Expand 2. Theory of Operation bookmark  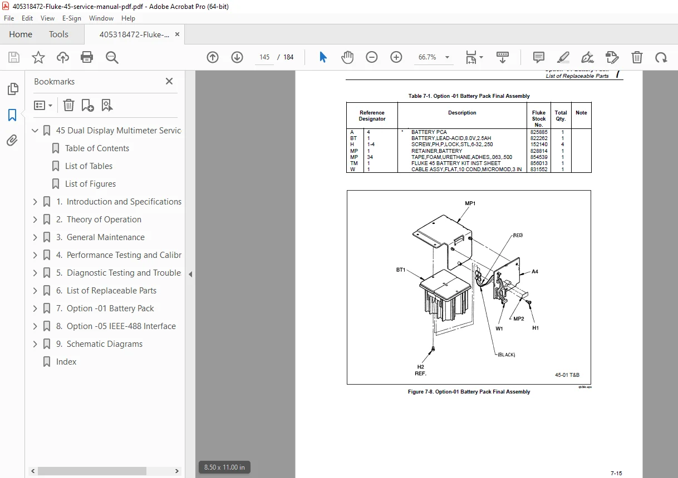pyautogui.click(x=35, y=220)
